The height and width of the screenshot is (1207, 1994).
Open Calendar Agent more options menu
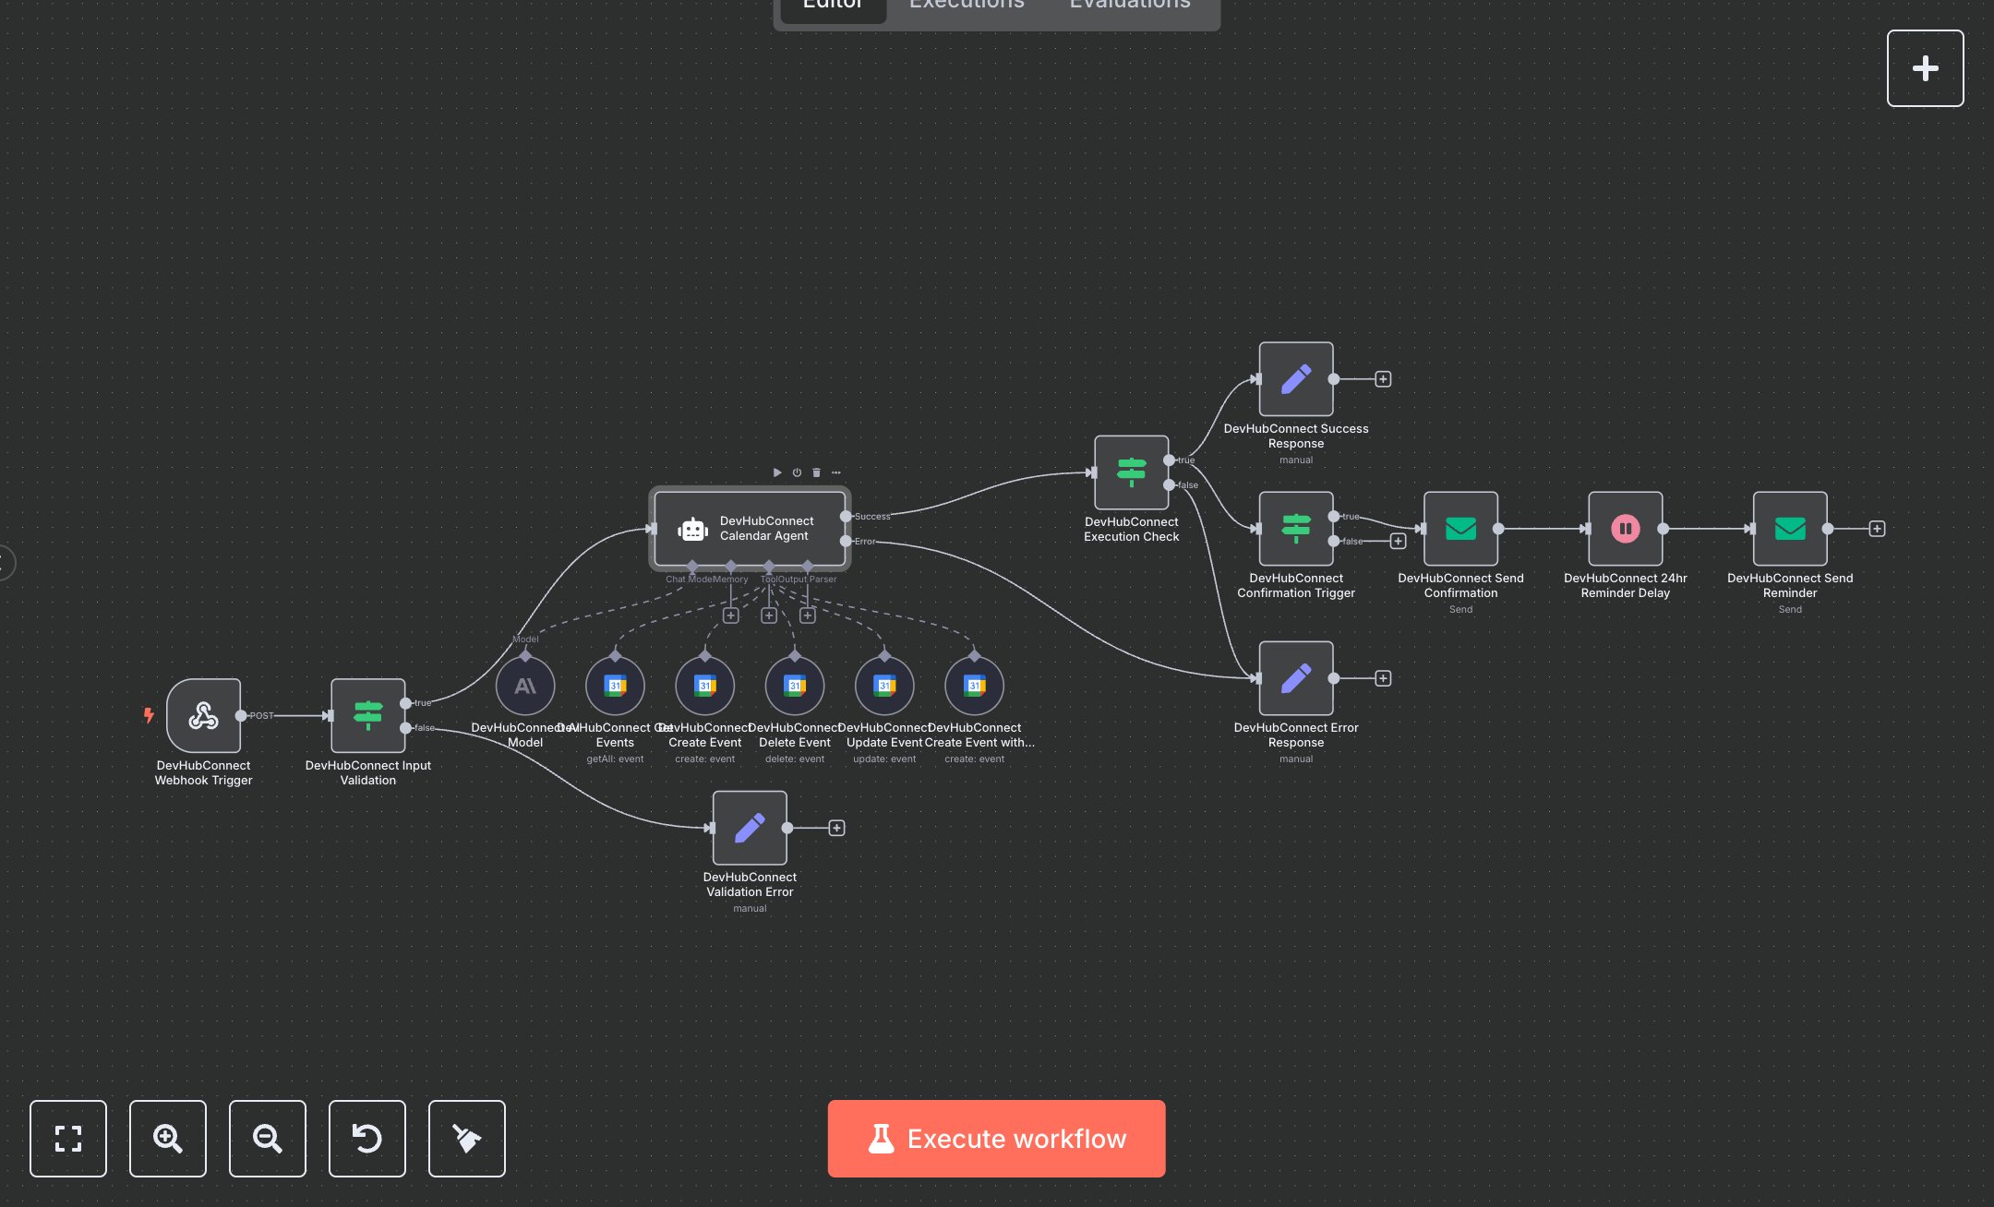click(836, 472)
